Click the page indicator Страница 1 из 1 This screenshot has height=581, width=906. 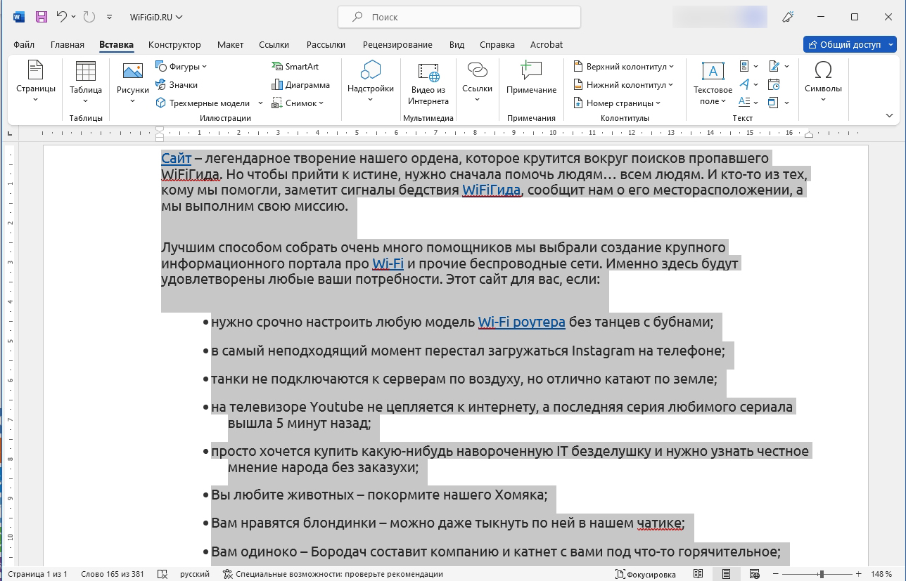point(38,574)
